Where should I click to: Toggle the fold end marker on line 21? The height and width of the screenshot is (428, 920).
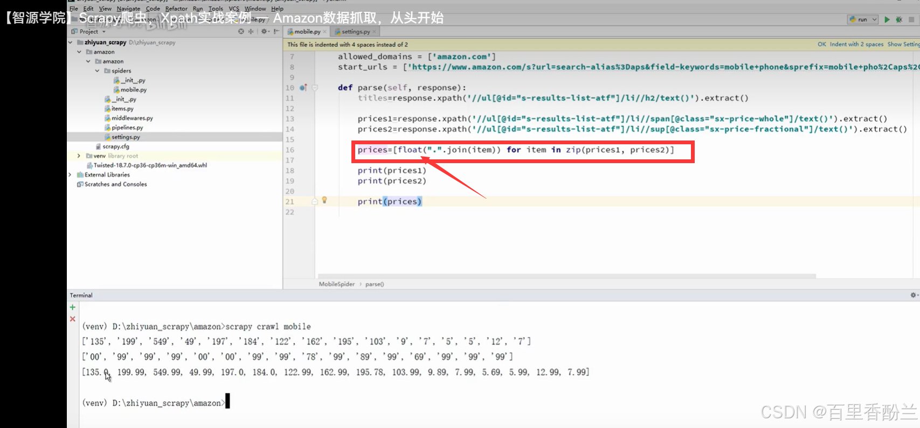(x=315, y=201)
